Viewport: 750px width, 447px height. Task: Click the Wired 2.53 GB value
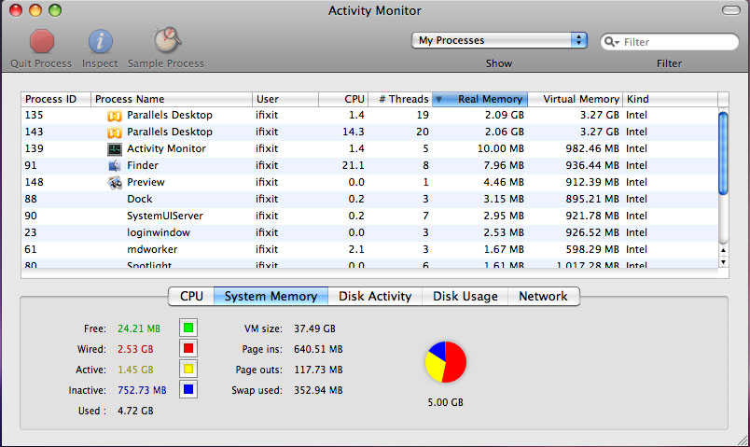(x=135, y=349)
